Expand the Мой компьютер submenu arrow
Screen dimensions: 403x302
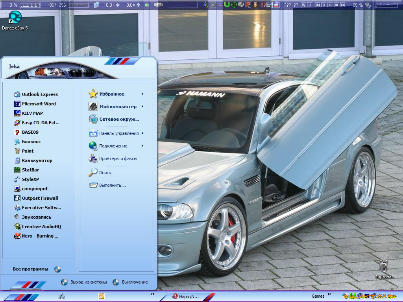tap(142, 107)
